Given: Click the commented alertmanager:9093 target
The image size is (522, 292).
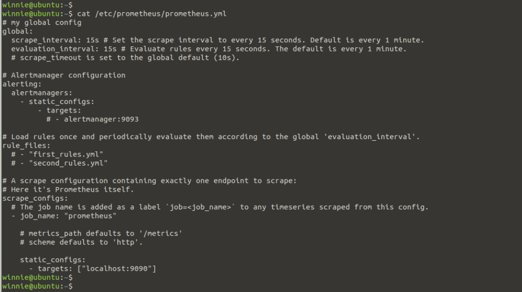Looking at the screenshot, I should tap(93, 119).
